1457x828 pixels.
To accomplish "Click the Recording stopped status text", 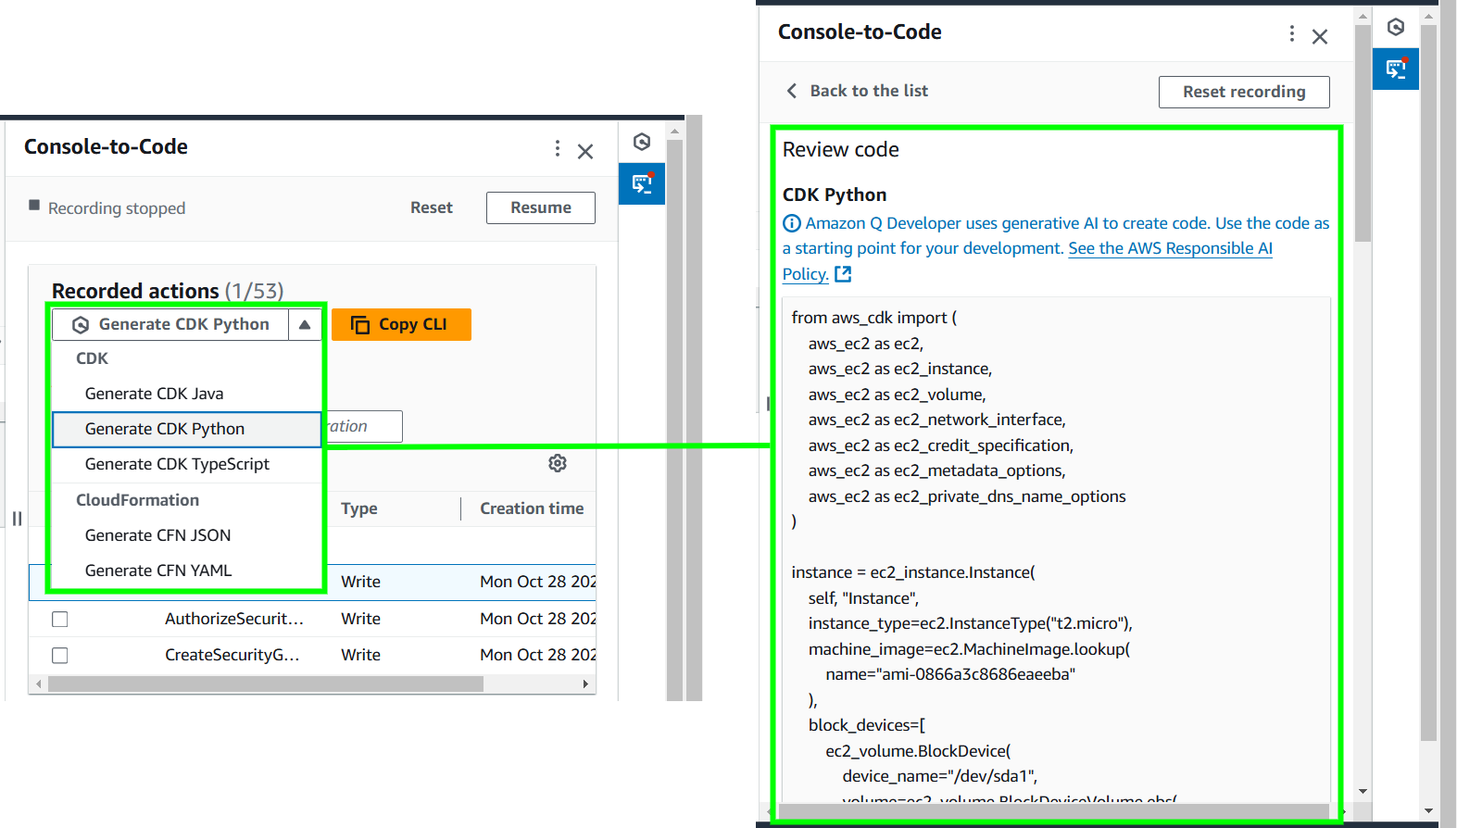I will coord(117,208).
